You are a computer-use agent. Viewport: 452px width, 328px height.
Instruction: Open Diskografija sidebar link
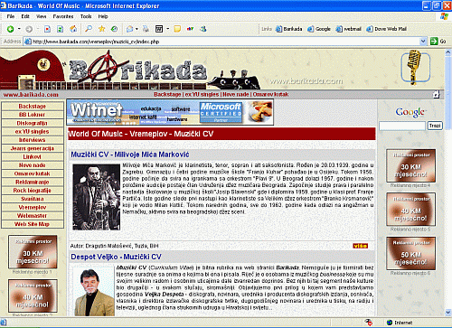[33, 123]
